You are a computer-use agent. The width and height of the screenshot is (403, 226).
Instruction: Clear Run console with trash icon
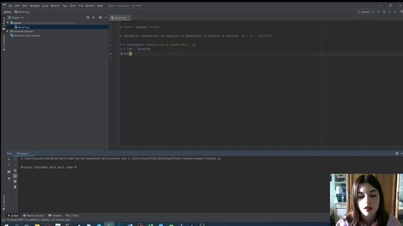click(15, 187)
